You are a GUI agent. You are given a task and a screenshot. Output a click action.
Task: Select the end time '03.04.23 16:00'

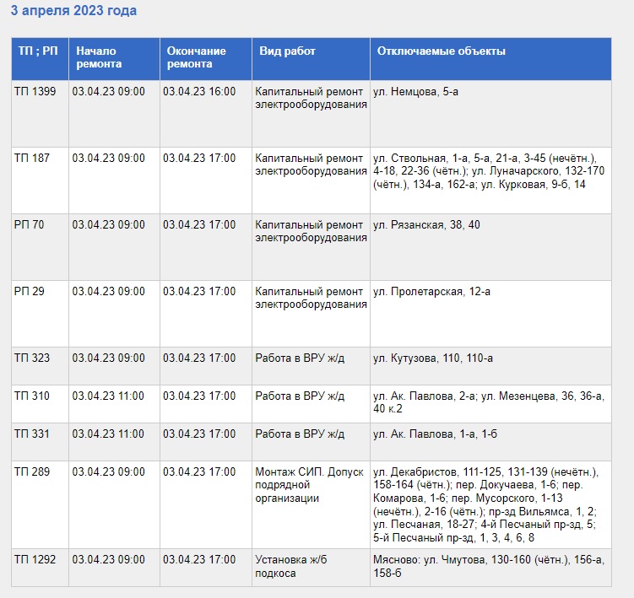(199, 92)
